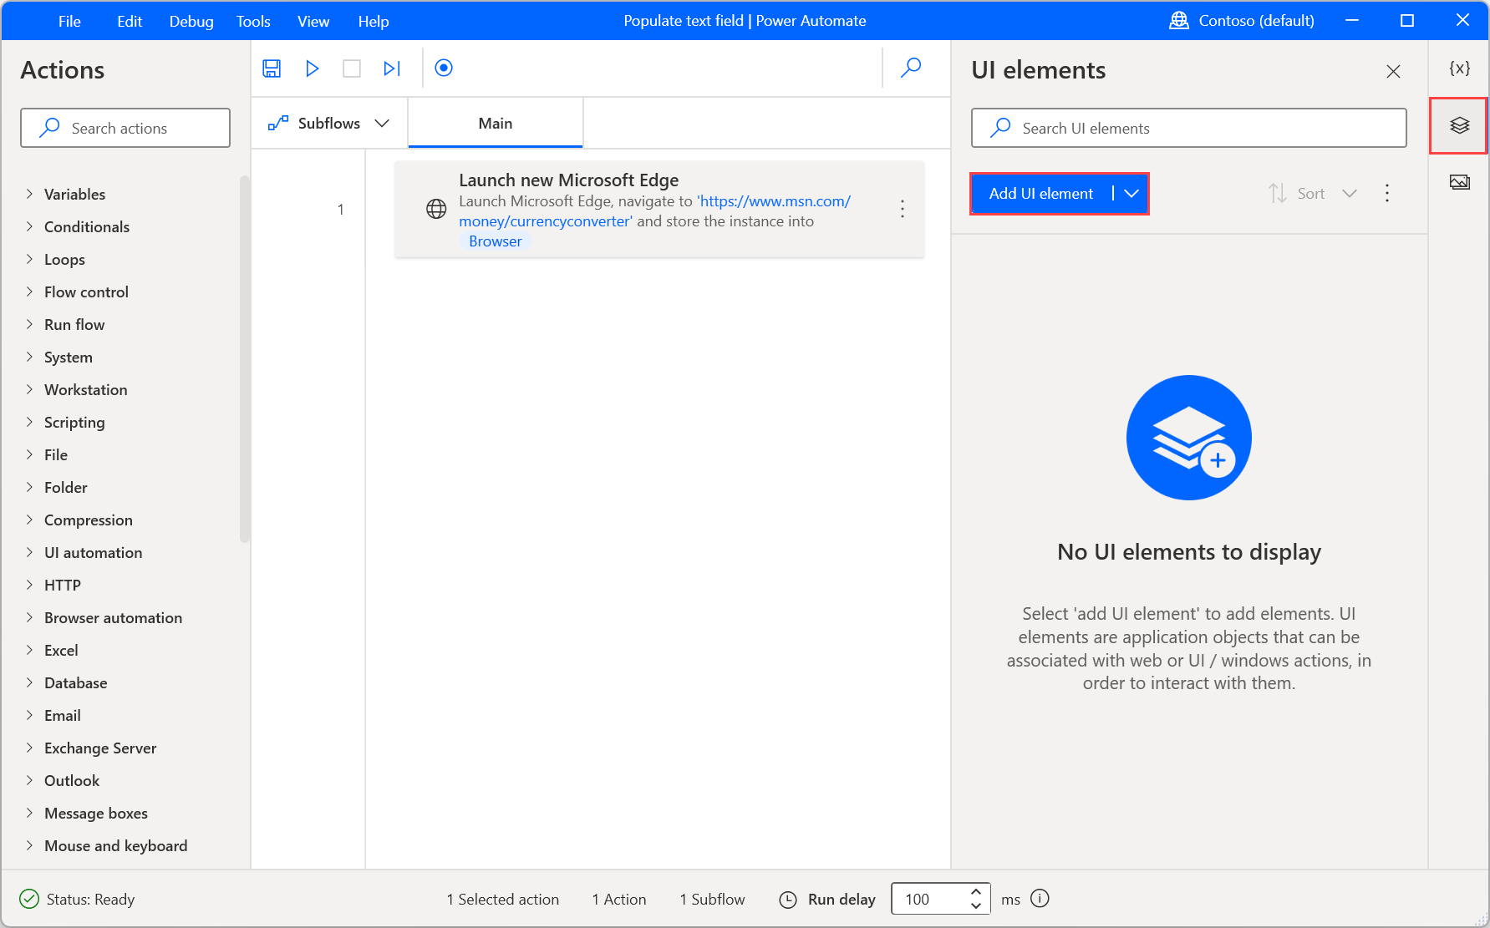Increase Run delay with the up arrow
The width and height of the screenshot is (1490, 928).
[975, 891]
